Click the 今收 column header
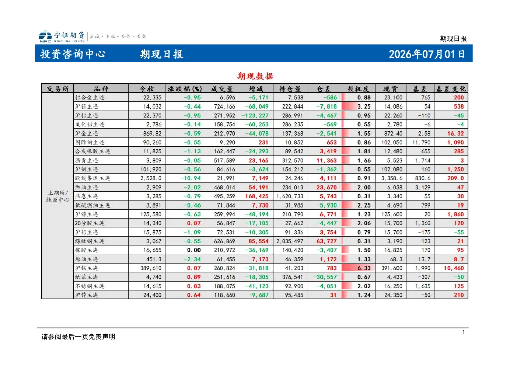 (x=147, y=89)
